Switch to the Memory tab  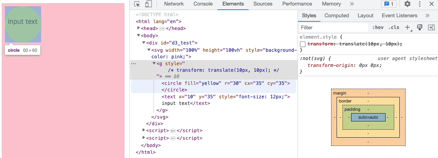coord(331,4)
